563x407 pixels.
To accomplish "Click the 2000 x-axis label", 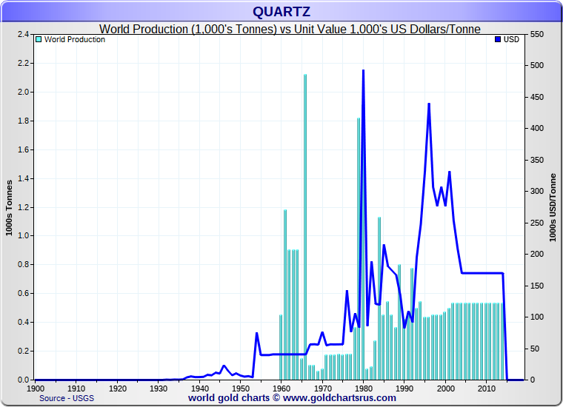I will [x=446, y=388].
